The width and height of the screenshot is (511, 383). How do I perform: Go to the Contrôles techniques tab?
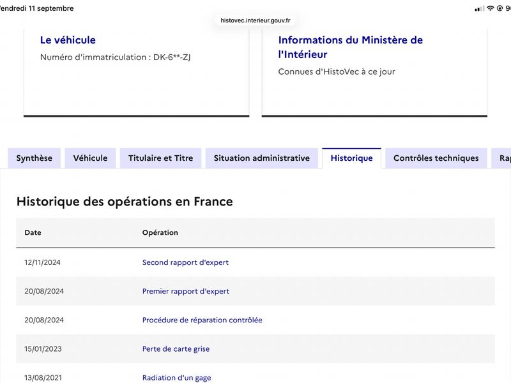point(436,158)
